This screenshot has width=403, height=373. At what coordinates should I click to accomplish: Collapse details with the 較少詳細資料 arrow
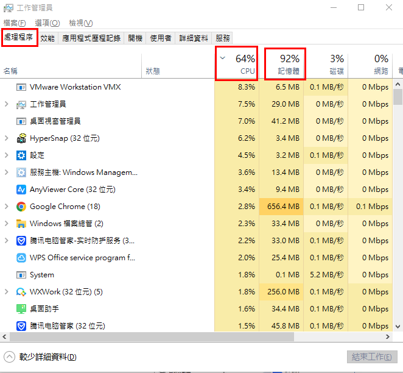tap(10, 357)
